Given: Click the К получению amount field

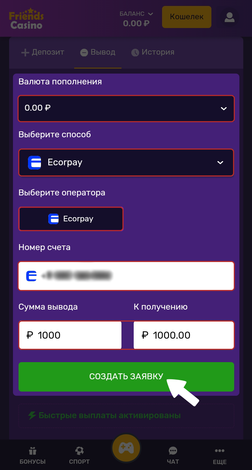Looking at the screenshot, I should click(x=183, y=335).
